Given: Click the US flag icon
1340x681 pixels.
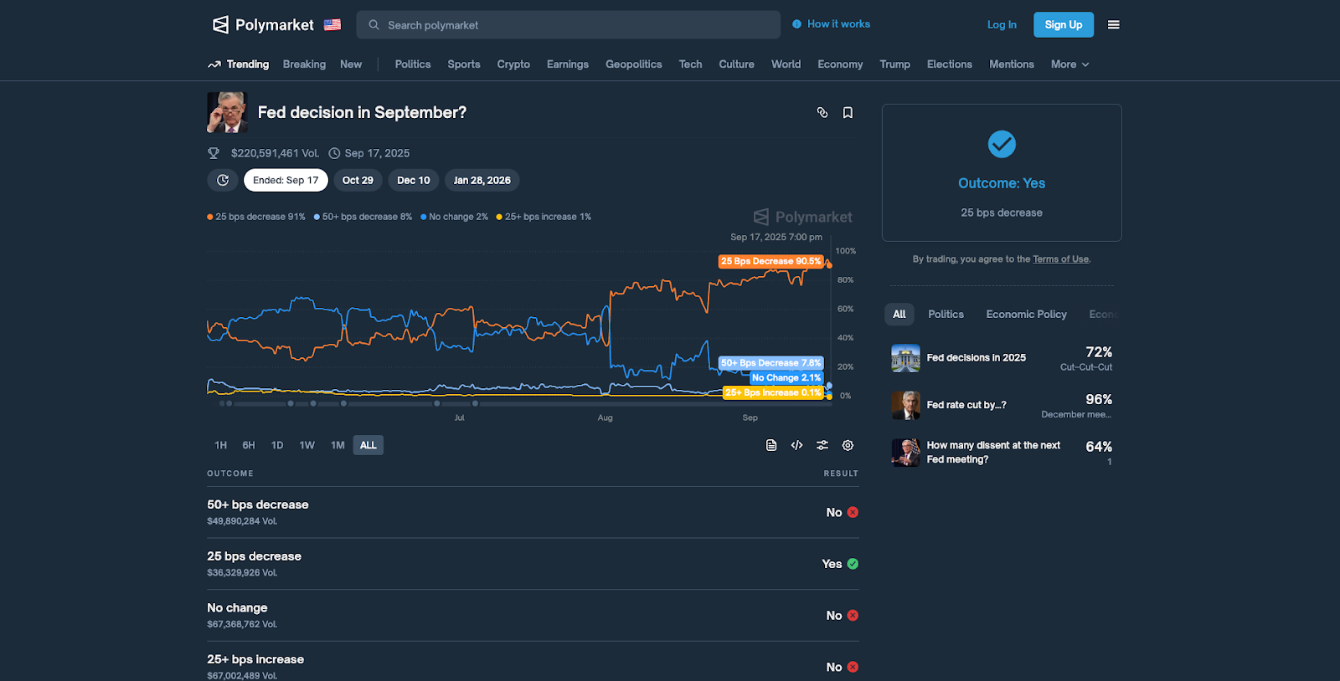Looking at the screenshot, I should [x=332, y=25].
